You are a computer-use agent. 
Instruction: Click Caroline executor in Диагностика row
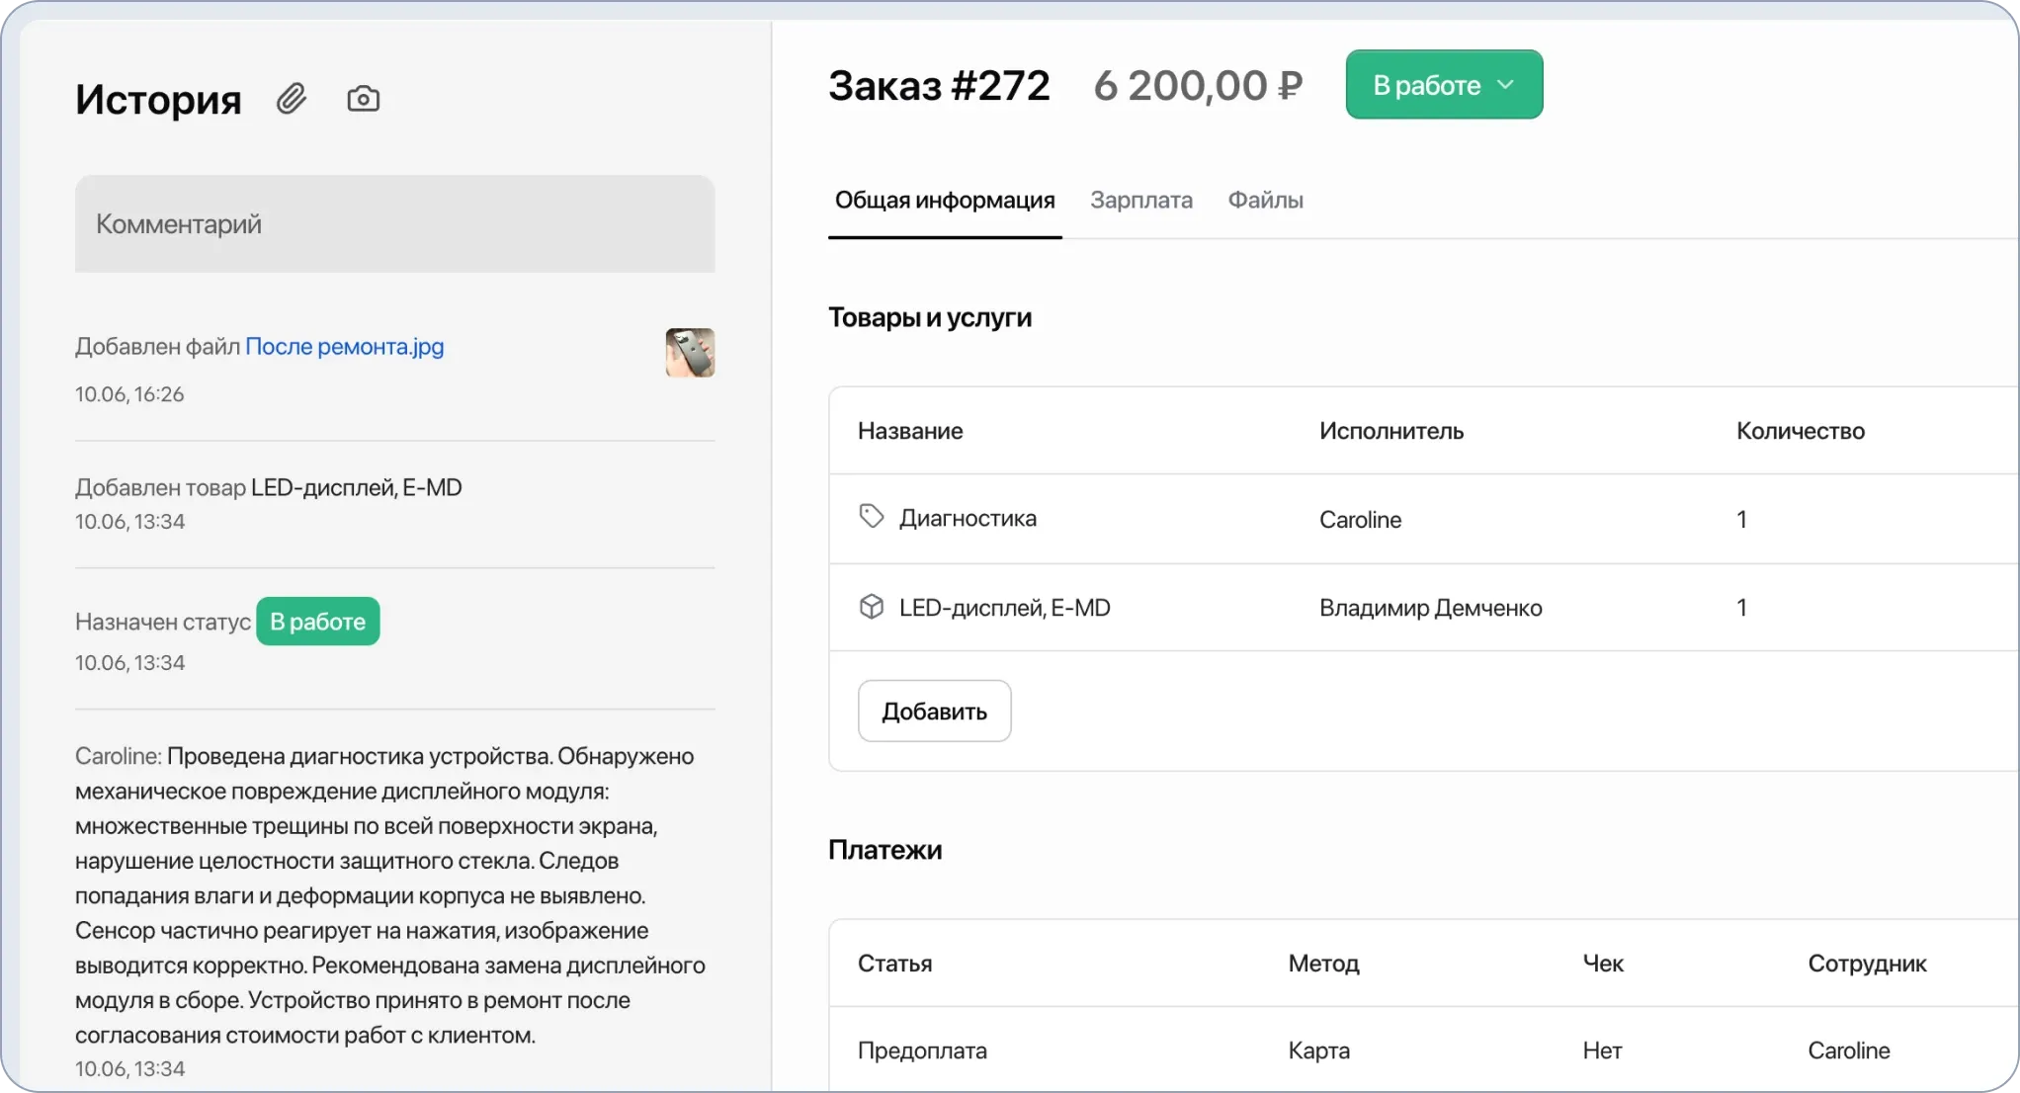1360,520
